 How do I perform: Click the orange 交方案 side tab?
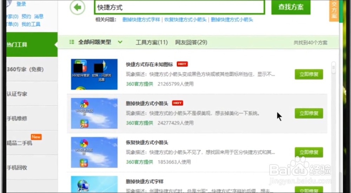(334, 11)
